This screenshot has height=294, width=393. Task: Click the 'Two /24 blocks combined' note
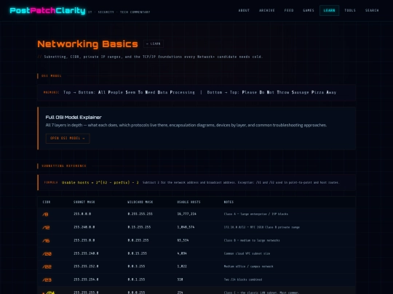243,279
